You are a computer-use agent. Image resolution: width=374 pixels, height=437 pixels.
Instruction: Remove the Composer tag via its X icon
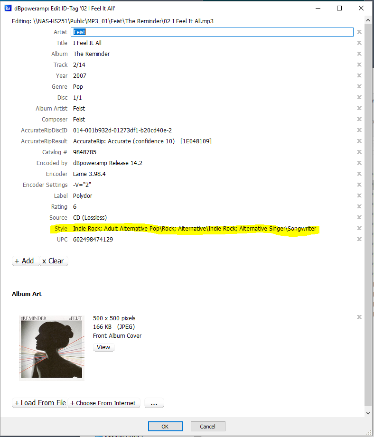359,119
